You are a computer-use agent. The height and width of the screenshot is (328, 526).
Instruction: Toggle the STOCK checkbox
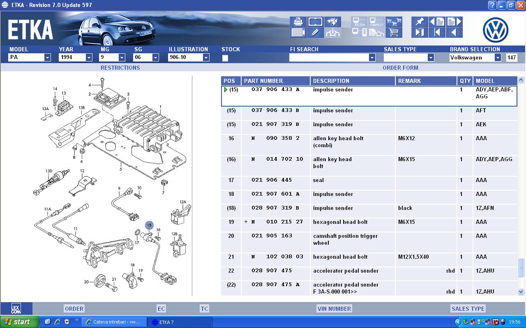[x=225, y=58]
